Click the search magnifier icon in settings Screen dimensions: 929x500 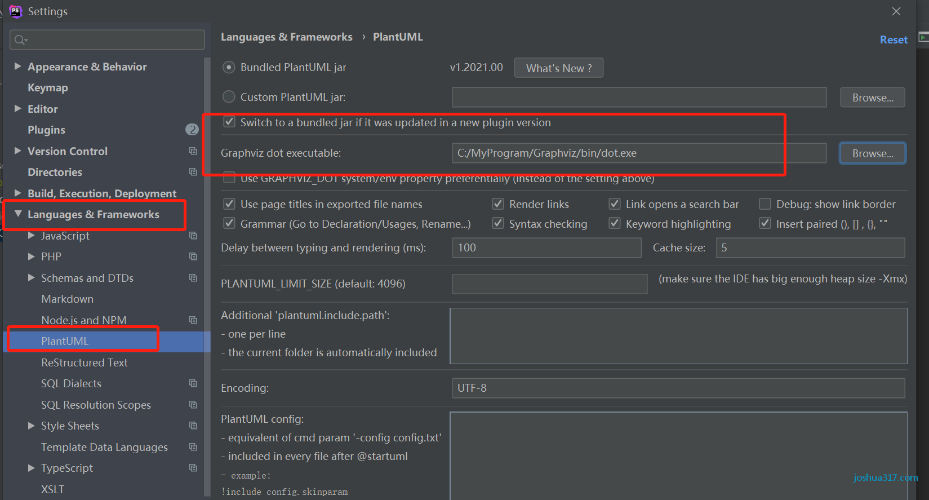point(21,40)
